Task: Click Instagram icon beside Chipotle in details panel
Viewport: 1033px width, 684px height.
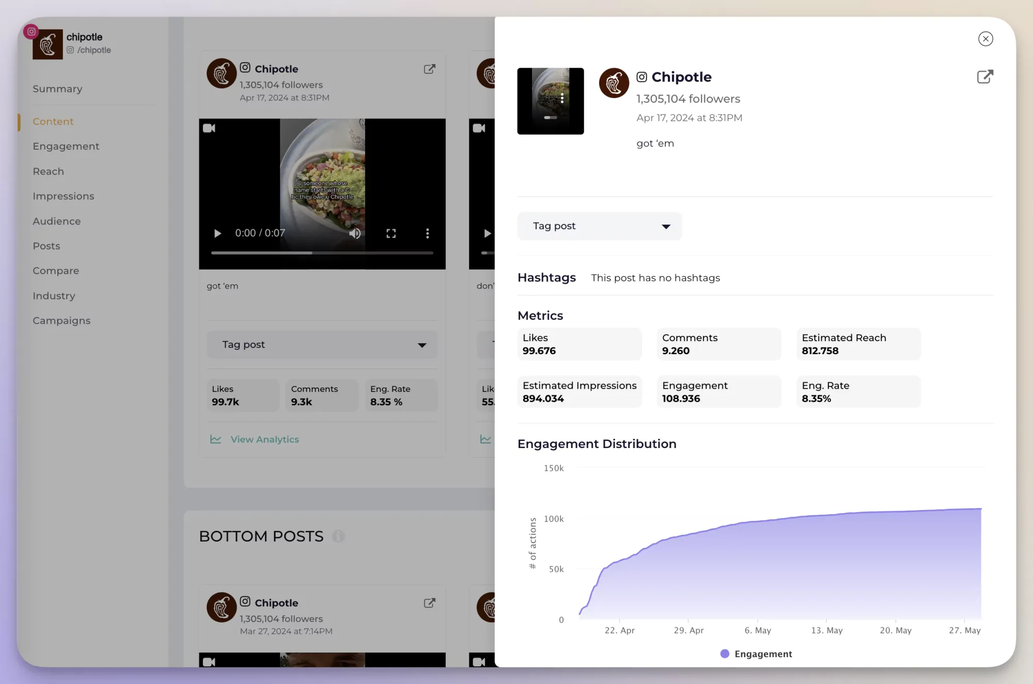Action: click(x=641, y=77)
